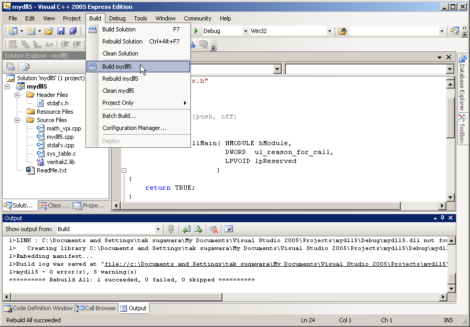
Task: Click the Open File folder icon
Action: [x=49, y=31]
